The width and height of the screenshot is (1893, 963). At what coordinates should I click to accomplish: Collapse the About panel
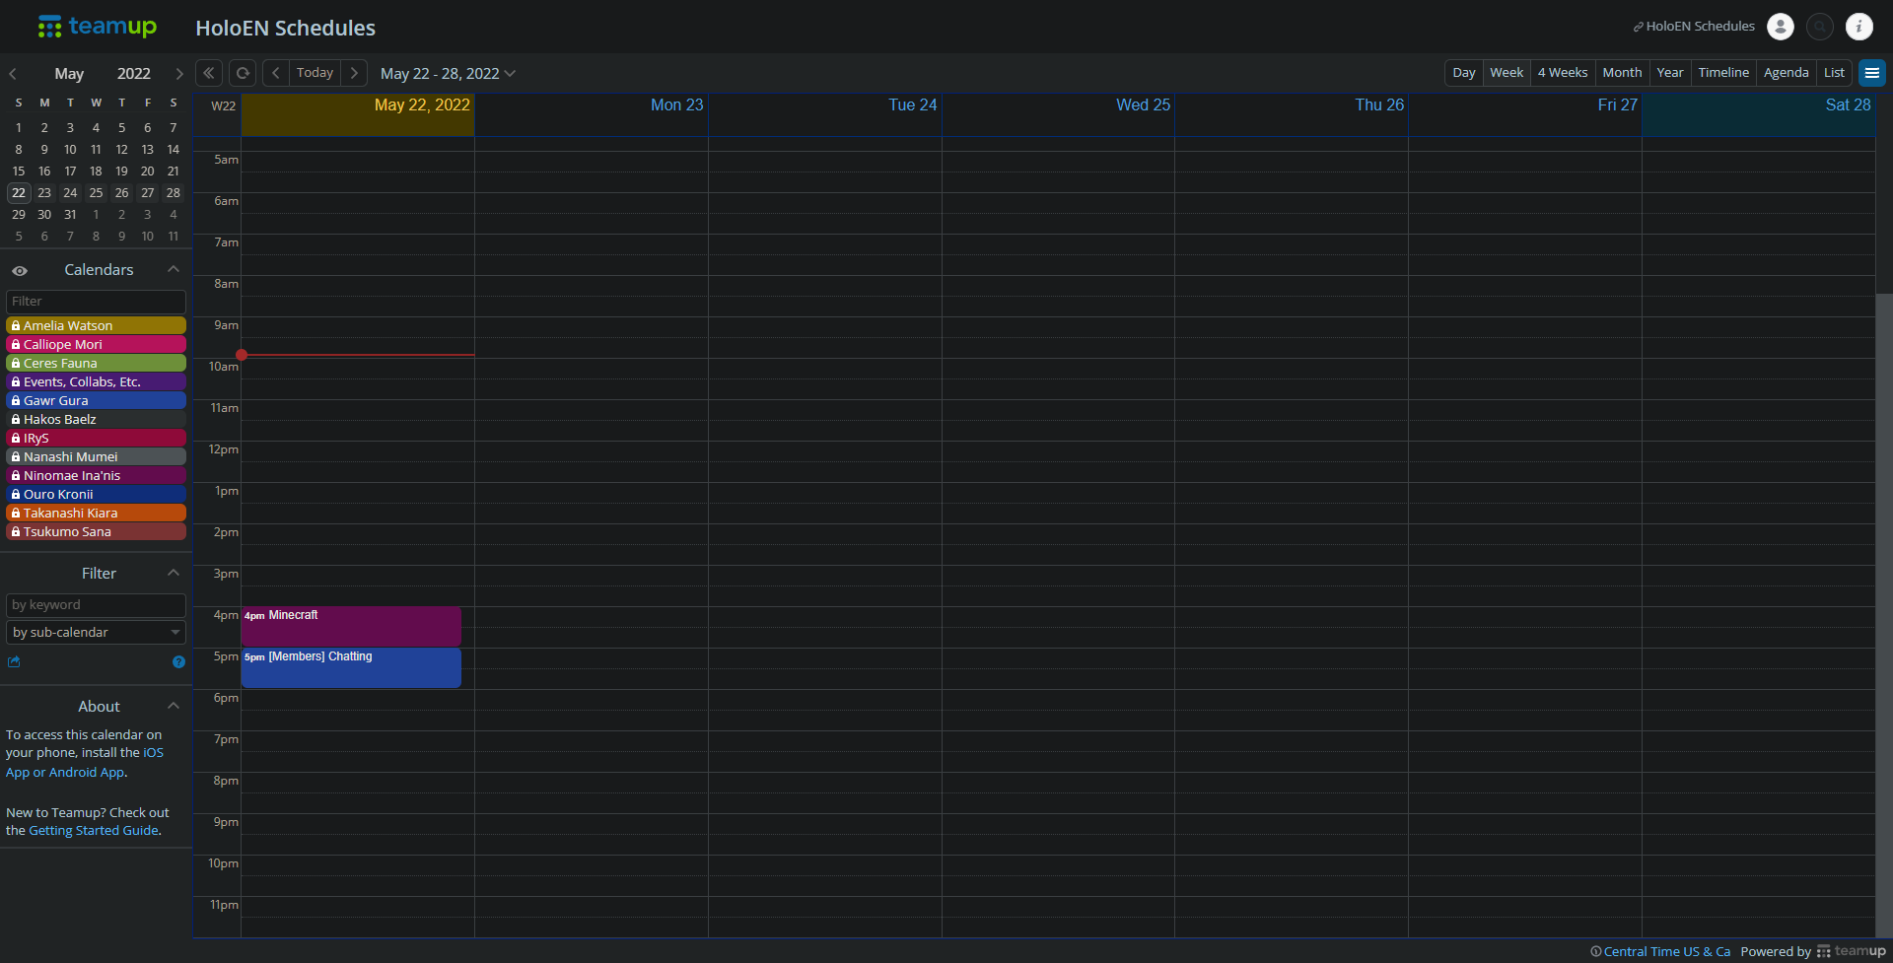pyautogui.click(x=174, y=706)
